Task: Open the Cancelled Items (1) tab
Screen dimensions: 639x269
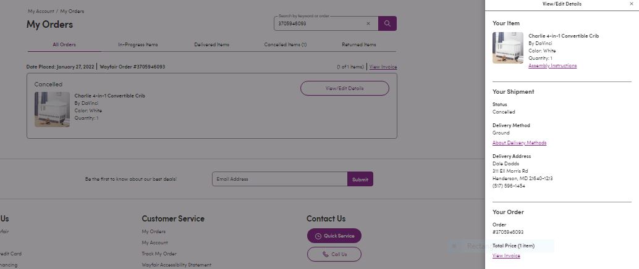Action: click(x=286, y=45)
